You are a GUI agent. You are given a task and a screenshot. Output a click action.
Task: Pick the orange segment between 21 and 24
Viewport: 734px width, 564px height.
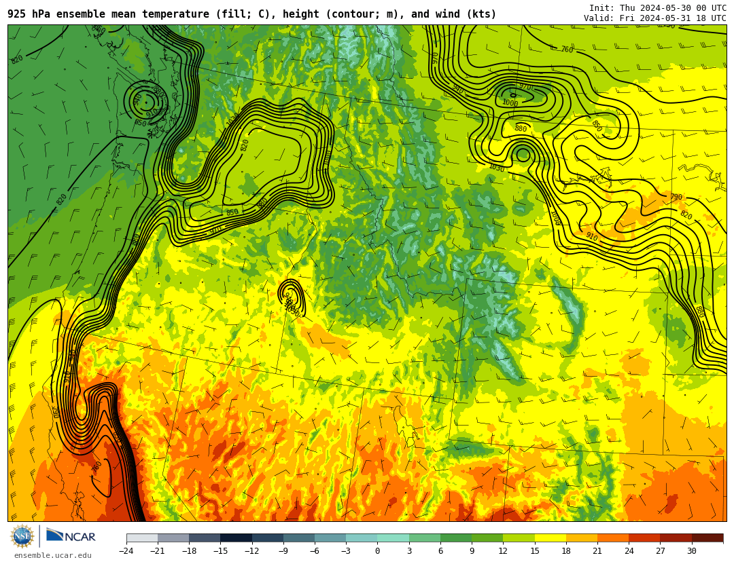[x=613, y=538]
